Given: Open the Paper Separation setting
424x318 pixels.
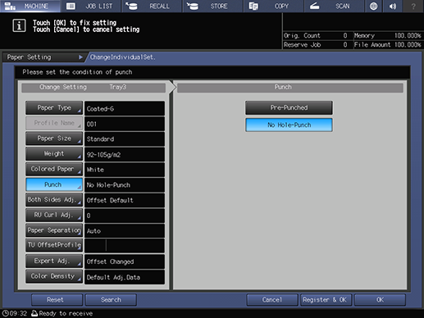Looking at the screenshot, I should [x=54, y=230].
